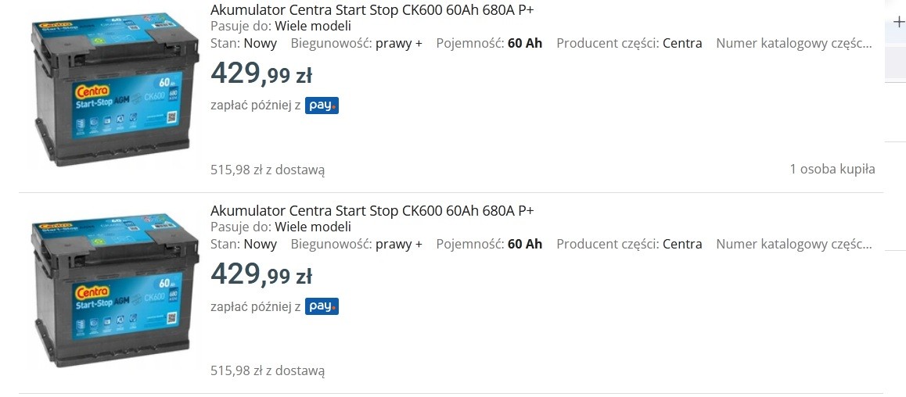The height and width of the screenshot is (397, 906).
Task: Click "zapłać później z" text in second listing
Action: pos(256,307)
